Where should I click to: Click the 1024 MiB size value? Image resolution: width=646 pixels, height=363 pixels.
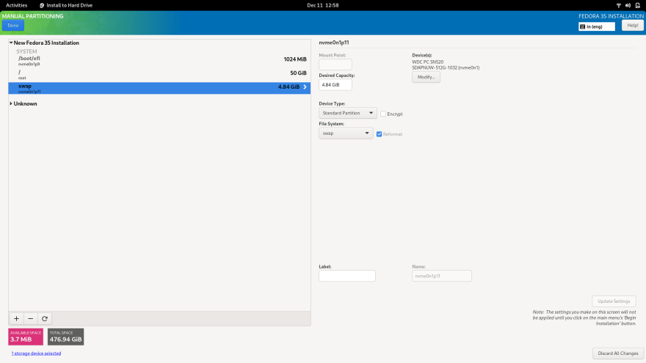pyautogui.click(x=295, y=59)
